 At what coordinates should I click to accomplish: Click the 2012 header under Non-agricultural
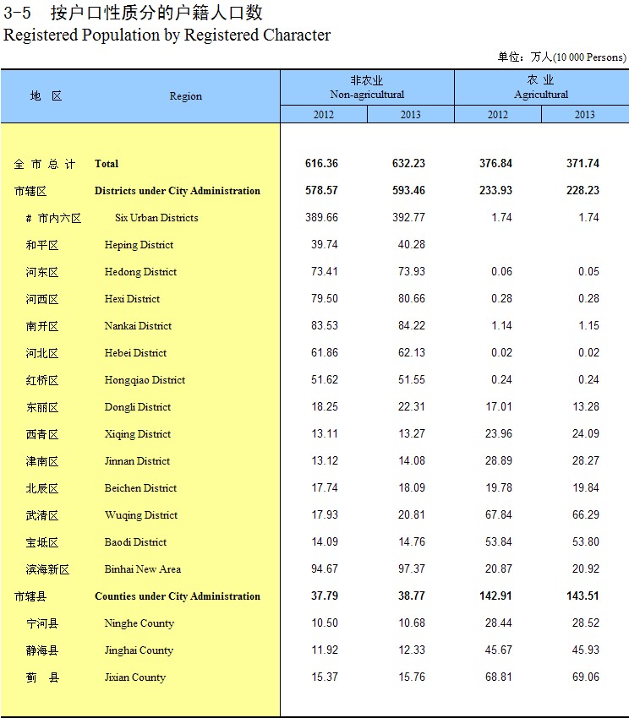pyautogui.click(x=323, y=115)
